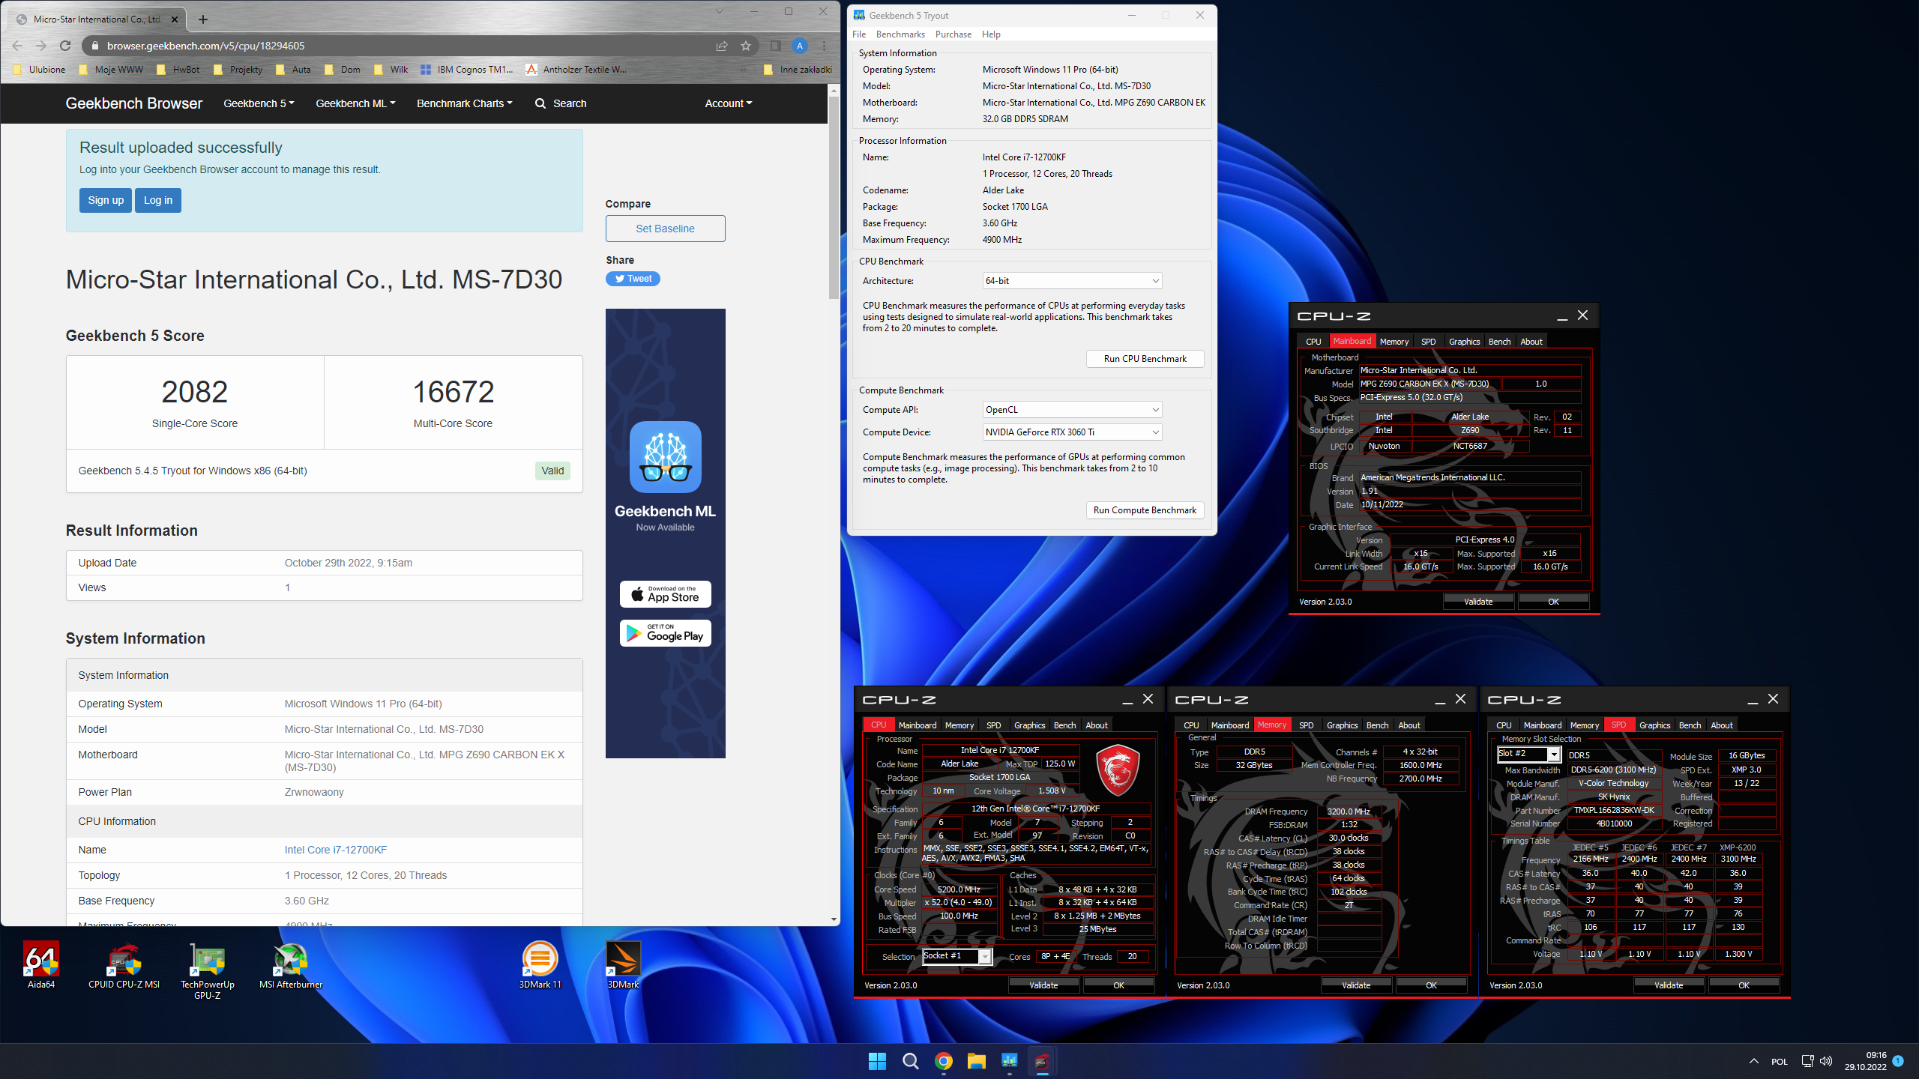Viewport: 1919px width, 1079px height.
Task: Click the browser page vertical scrollbar thumb
Action: coord(834,197)
